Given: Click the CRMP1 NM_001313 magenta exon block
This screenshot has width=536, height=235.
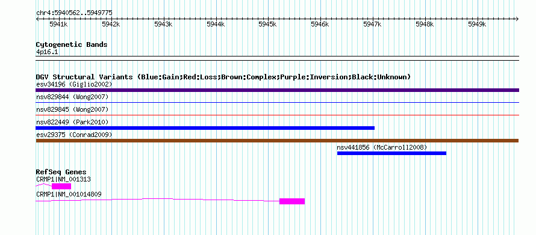Looking at the screenshot, I should (x=61, y=186).
